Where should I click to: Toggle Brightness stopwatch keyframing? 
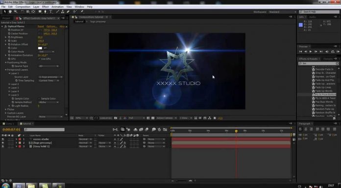point(9,37)
